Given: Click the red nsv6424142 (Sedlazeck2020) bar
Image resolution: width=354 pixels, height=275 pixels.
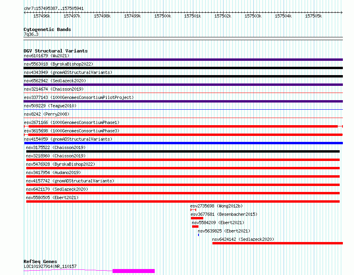Looking at the screenshot, I should 278,243.
